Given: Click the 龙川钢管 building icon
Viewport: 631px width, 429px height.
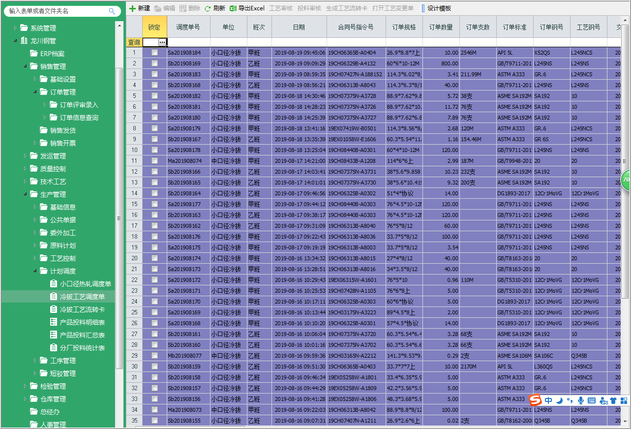Looking at the screenshot, I should (x=24, y=41).
